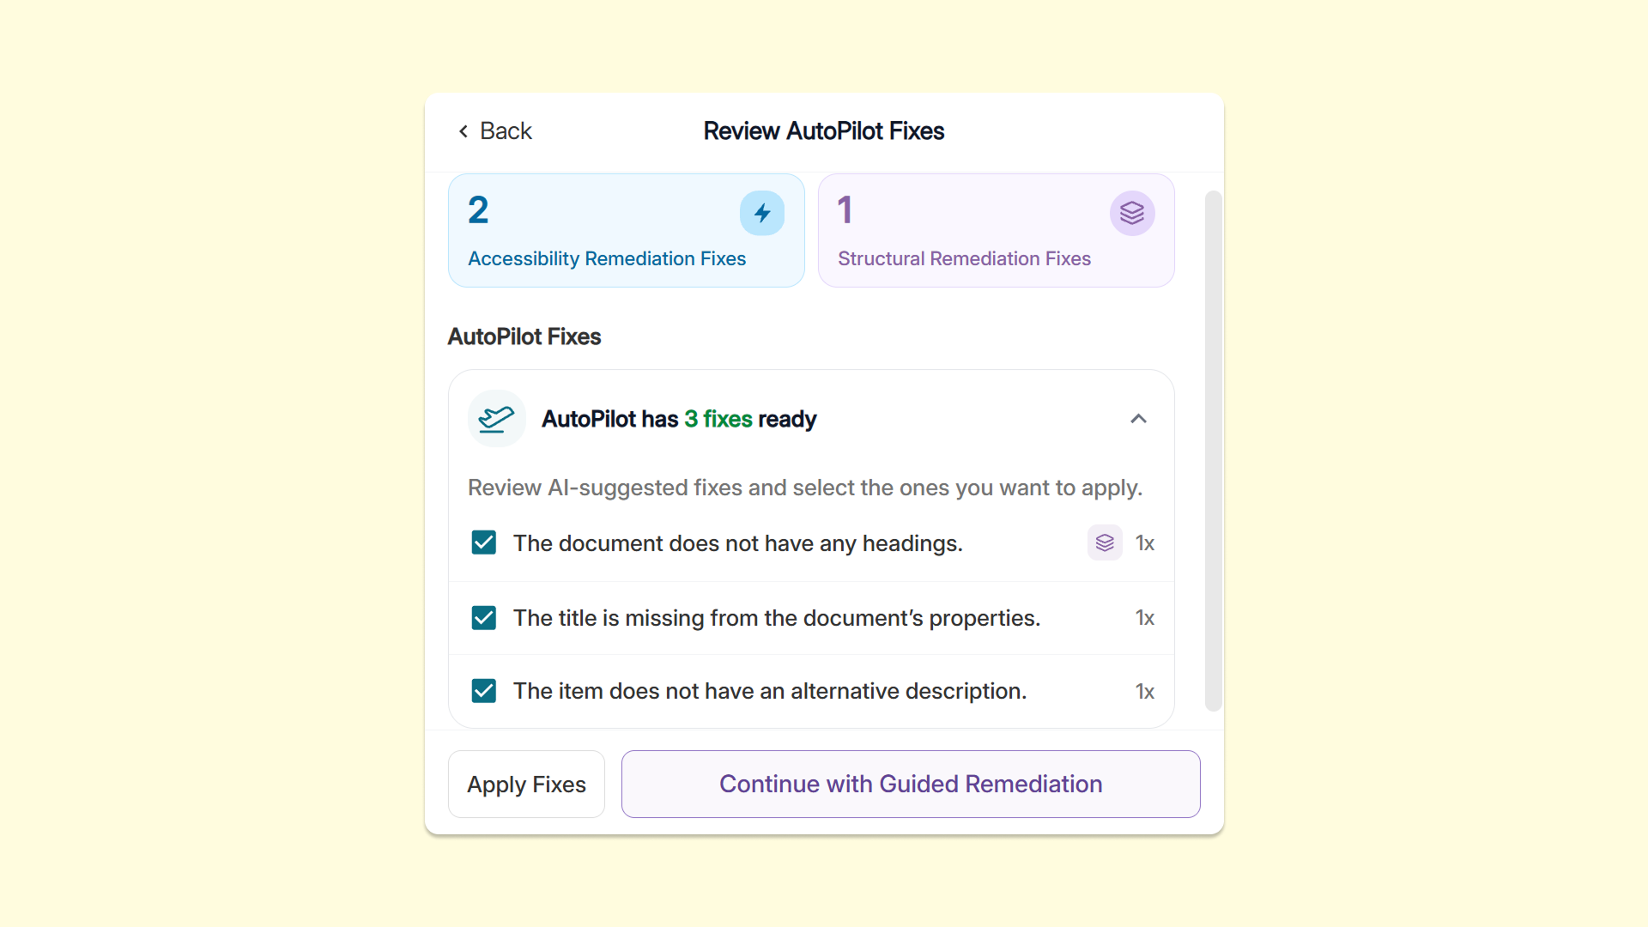1648x927 pixels.
Task: Click the Apply Fixes button
Action: (526, 785)
